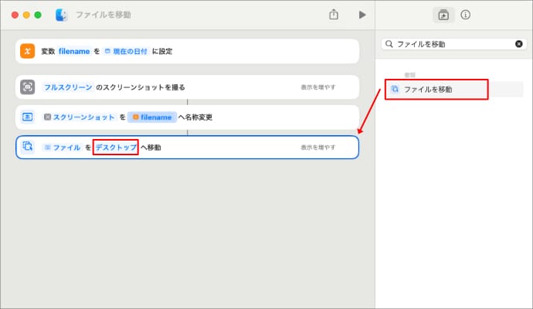Image resolution: width=533 pixels, height=309 pixels.
Task: Show shortcut details via the info icon
Action: click(466, 15)
